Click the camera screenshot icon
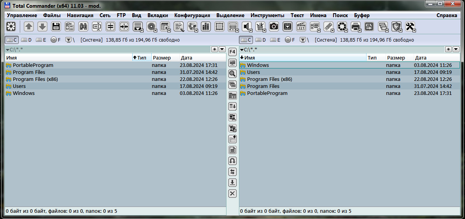The width and height of the screenshot is (465, 219). pos(274,27)
